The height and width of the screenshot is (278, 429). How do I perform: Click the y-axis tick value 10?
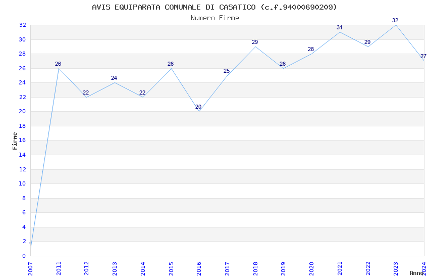click(22, 183)
